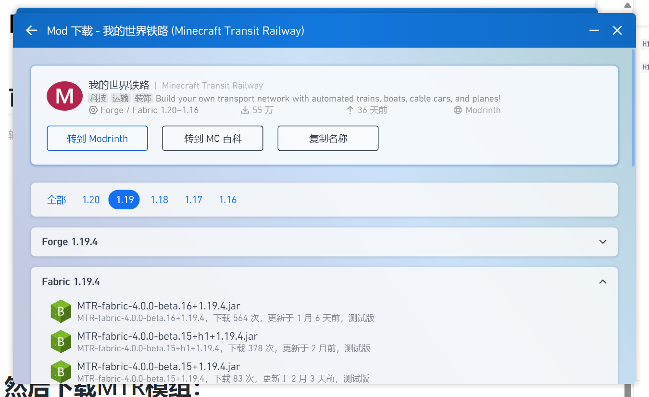
Task: Click the background window's scrollbar up arrow
Action: [627, 6]
